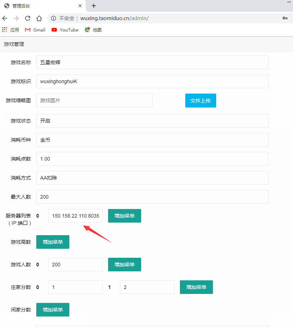
Task: Open the browser home page
Action: point(39,18)
